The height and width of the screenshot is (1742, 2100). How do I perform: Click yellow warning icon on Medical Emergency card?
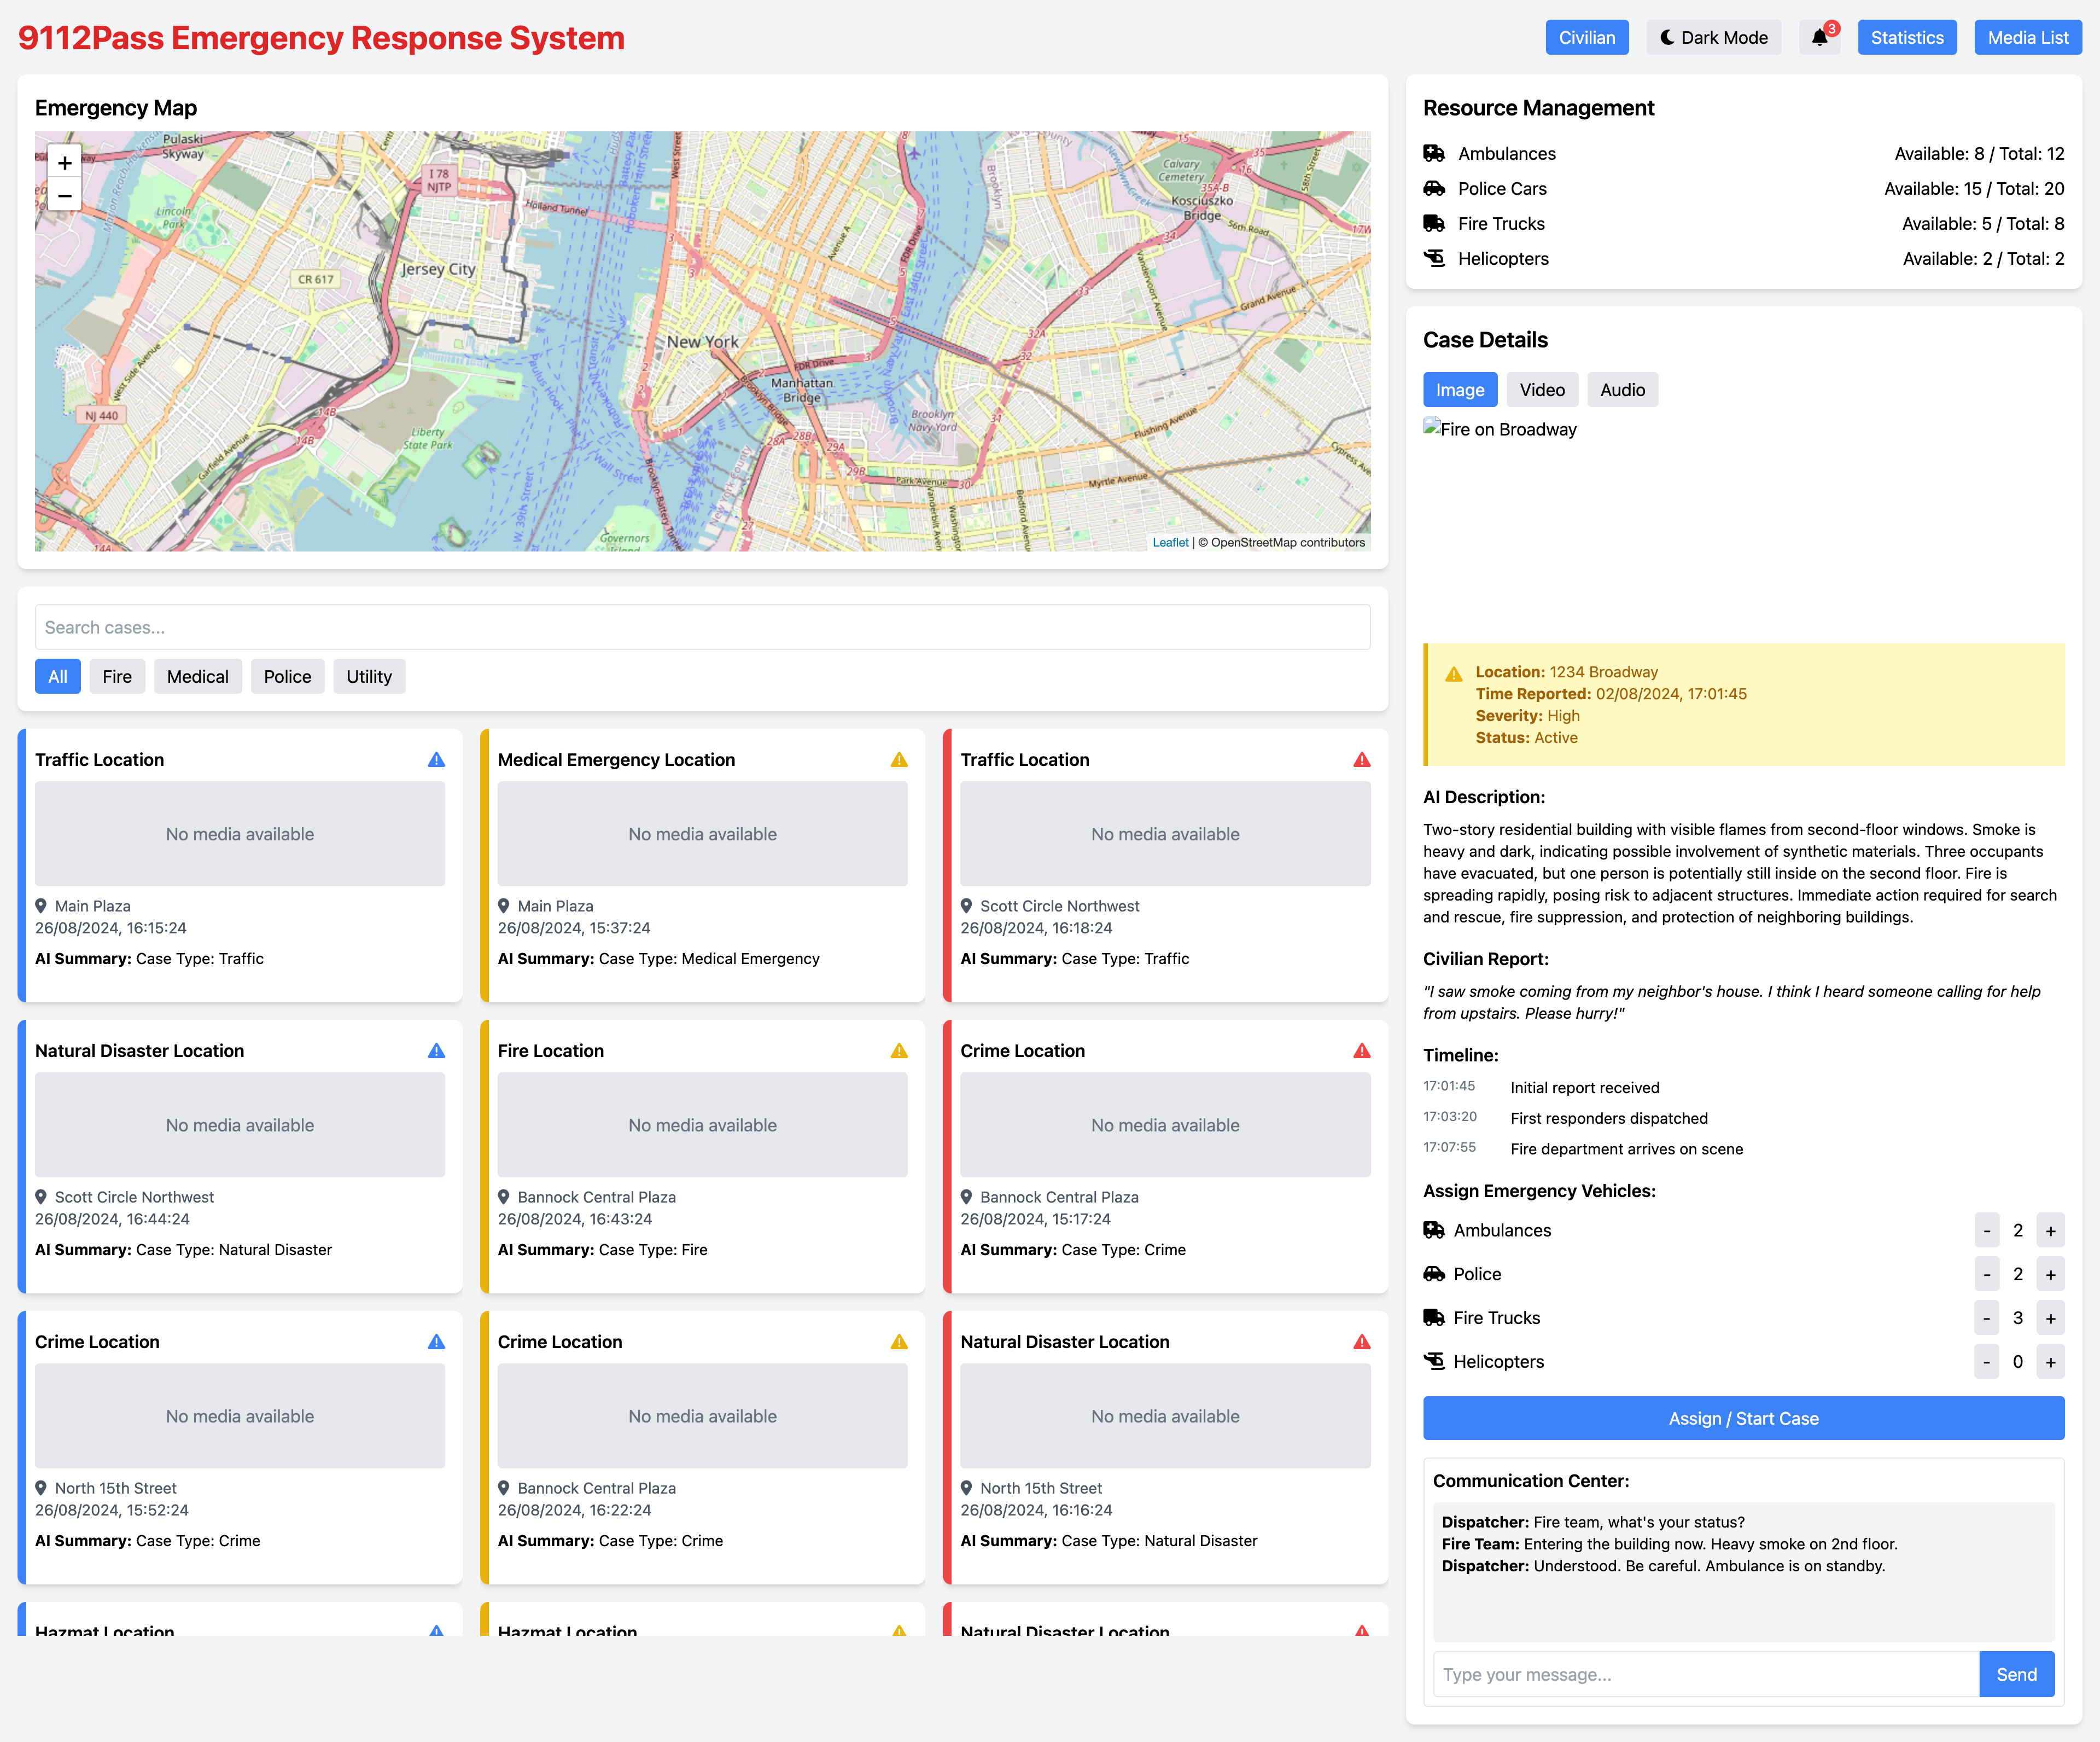(899, 760)
